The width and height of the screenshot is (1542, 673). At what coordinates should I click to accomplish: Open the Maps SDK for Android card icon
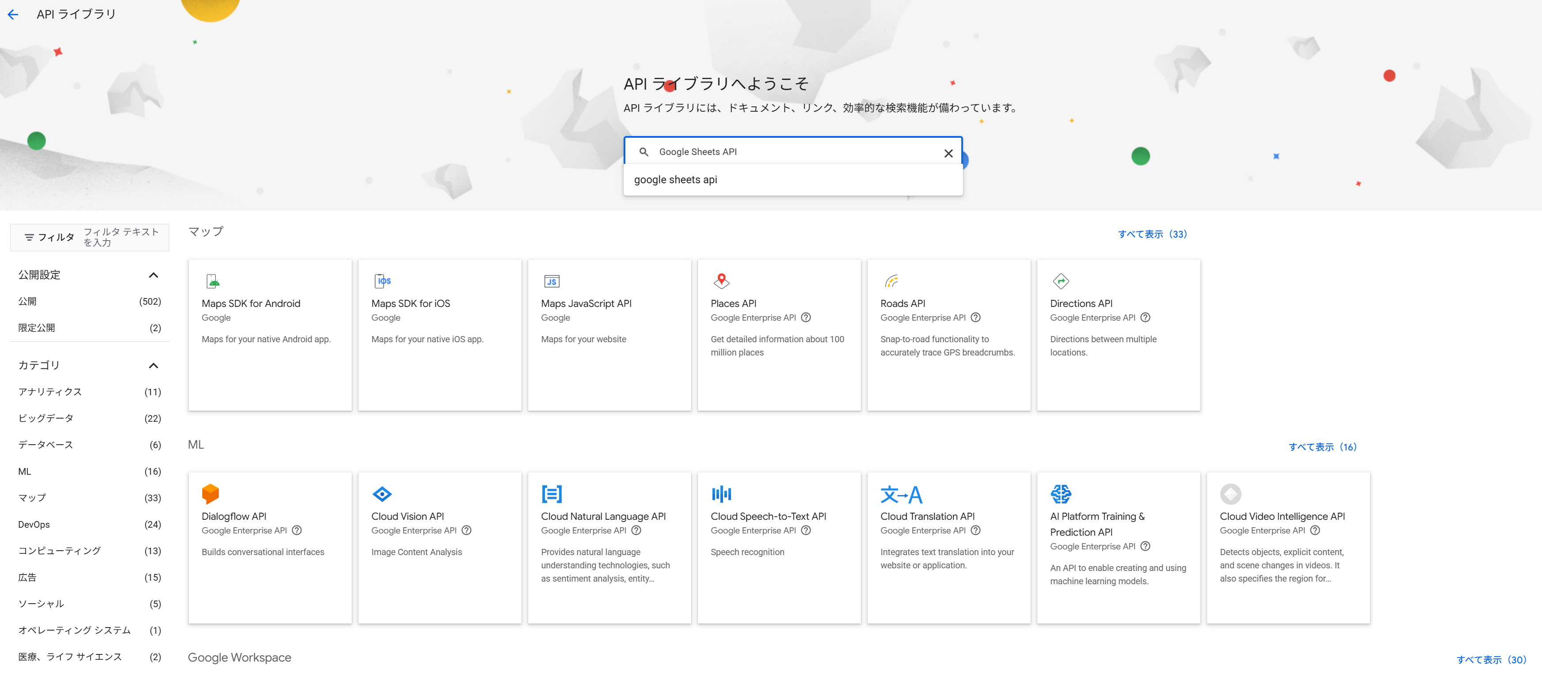[x=213, y=280]
